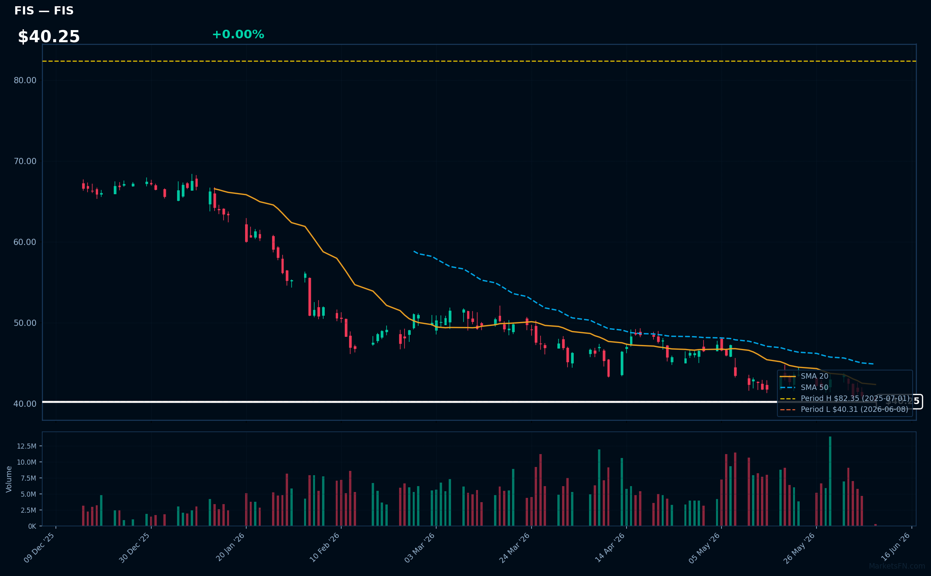This screenshot has width=931, height=576.
Task: Click the 50.00 price axis label
Action: point(25,323)
